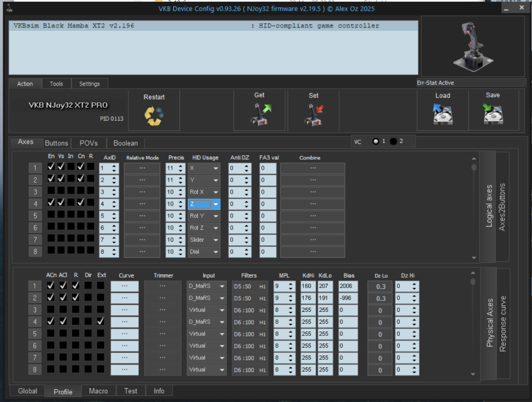Image resolution: width=532 pixels, height=402 pixels.
Task: Switch to the Buttons tab
Action: (56, 143)
